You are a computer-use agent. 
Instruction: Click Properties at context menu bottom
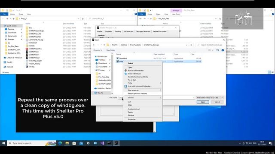pyautogui.click(x=131, y=119)
